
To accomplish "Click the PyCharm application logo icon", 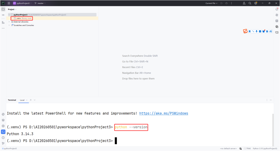I will [3, 3].
